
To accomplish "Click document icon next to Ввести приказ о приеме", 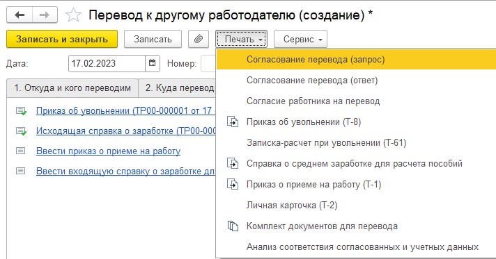I will point(21,151).
